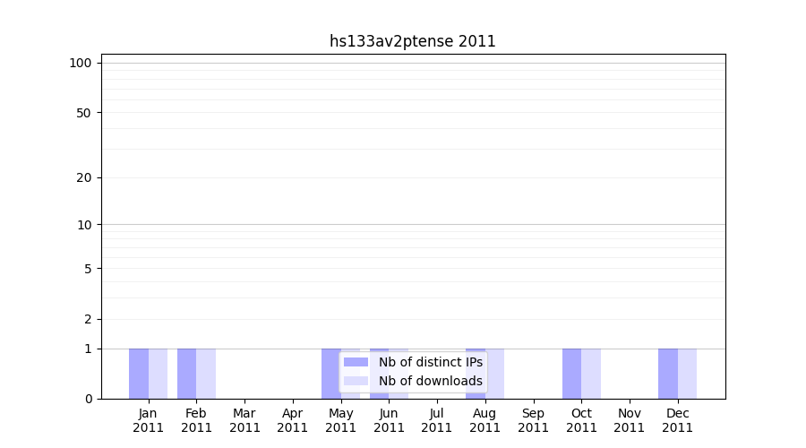This screenshot has width=806, height=448.
Task: Click the October distinct IPs bar
Action: tap(571, 374)
